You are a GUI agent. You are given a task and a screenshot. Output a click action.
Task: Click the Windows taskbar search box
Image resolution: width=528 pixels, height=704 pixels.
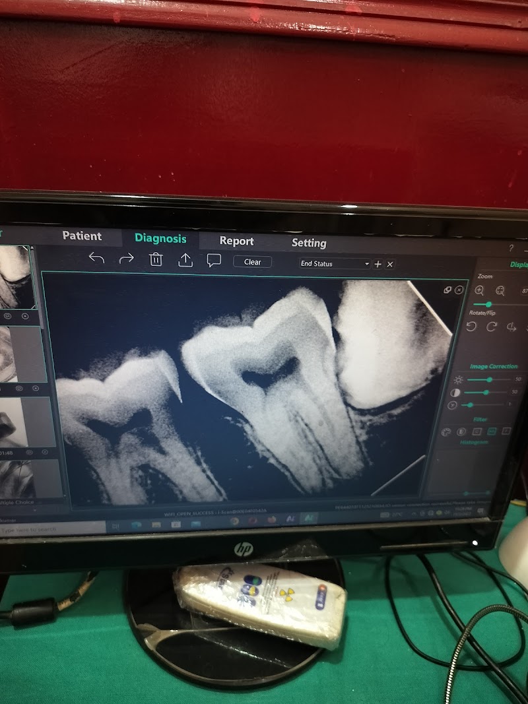click(x=53, y=529)
